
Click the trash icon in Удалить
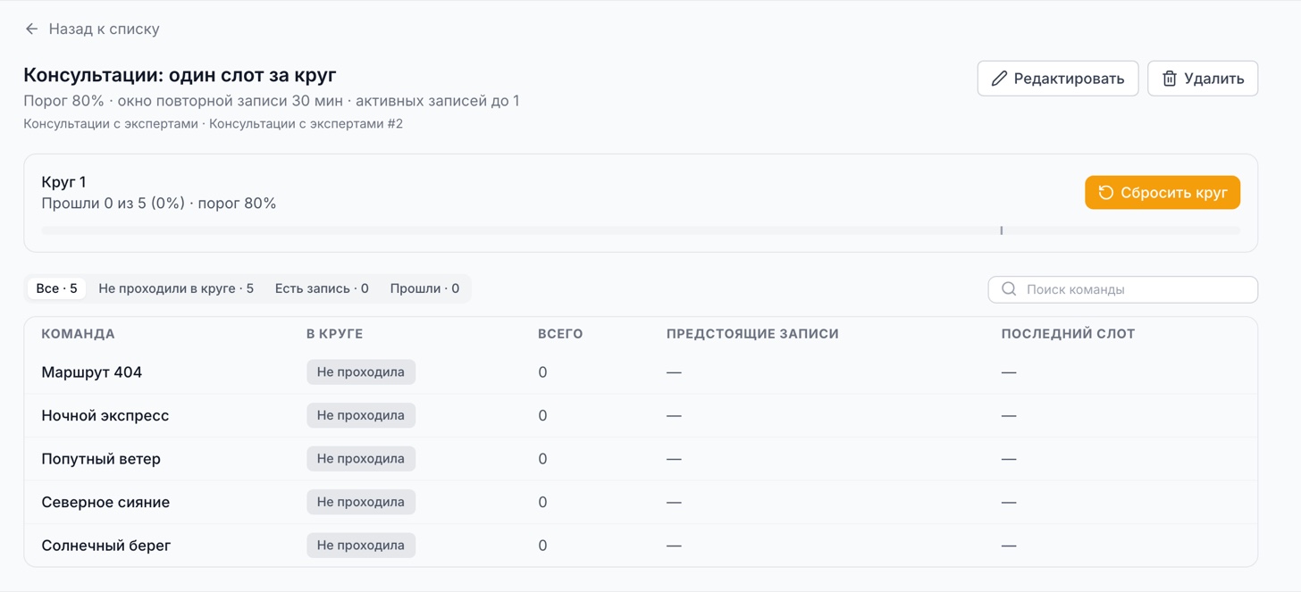click(1169, 79)
